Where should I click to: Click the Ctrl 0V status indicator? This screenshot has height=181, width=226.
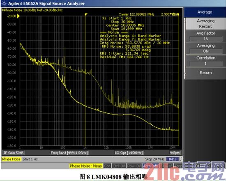click(119, 166)
